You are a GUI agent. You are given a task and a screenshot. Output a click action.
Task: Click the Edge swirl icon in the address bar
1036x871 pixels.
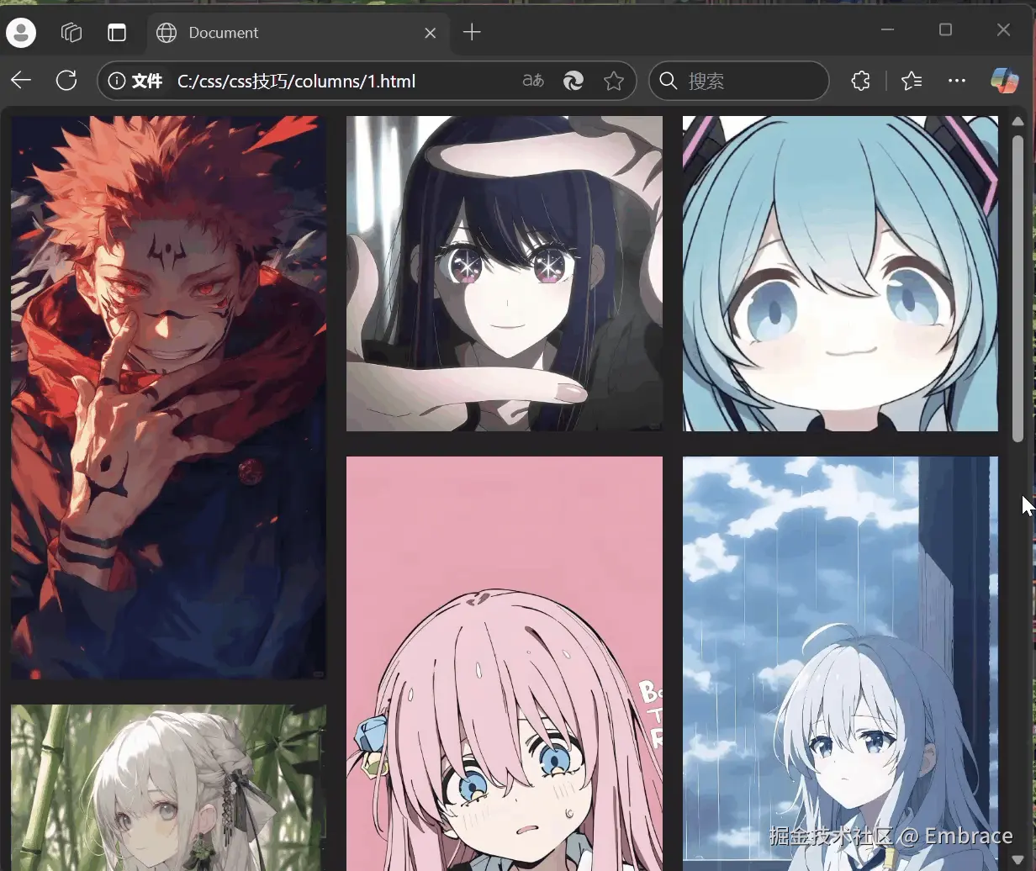tap(573, 81)
